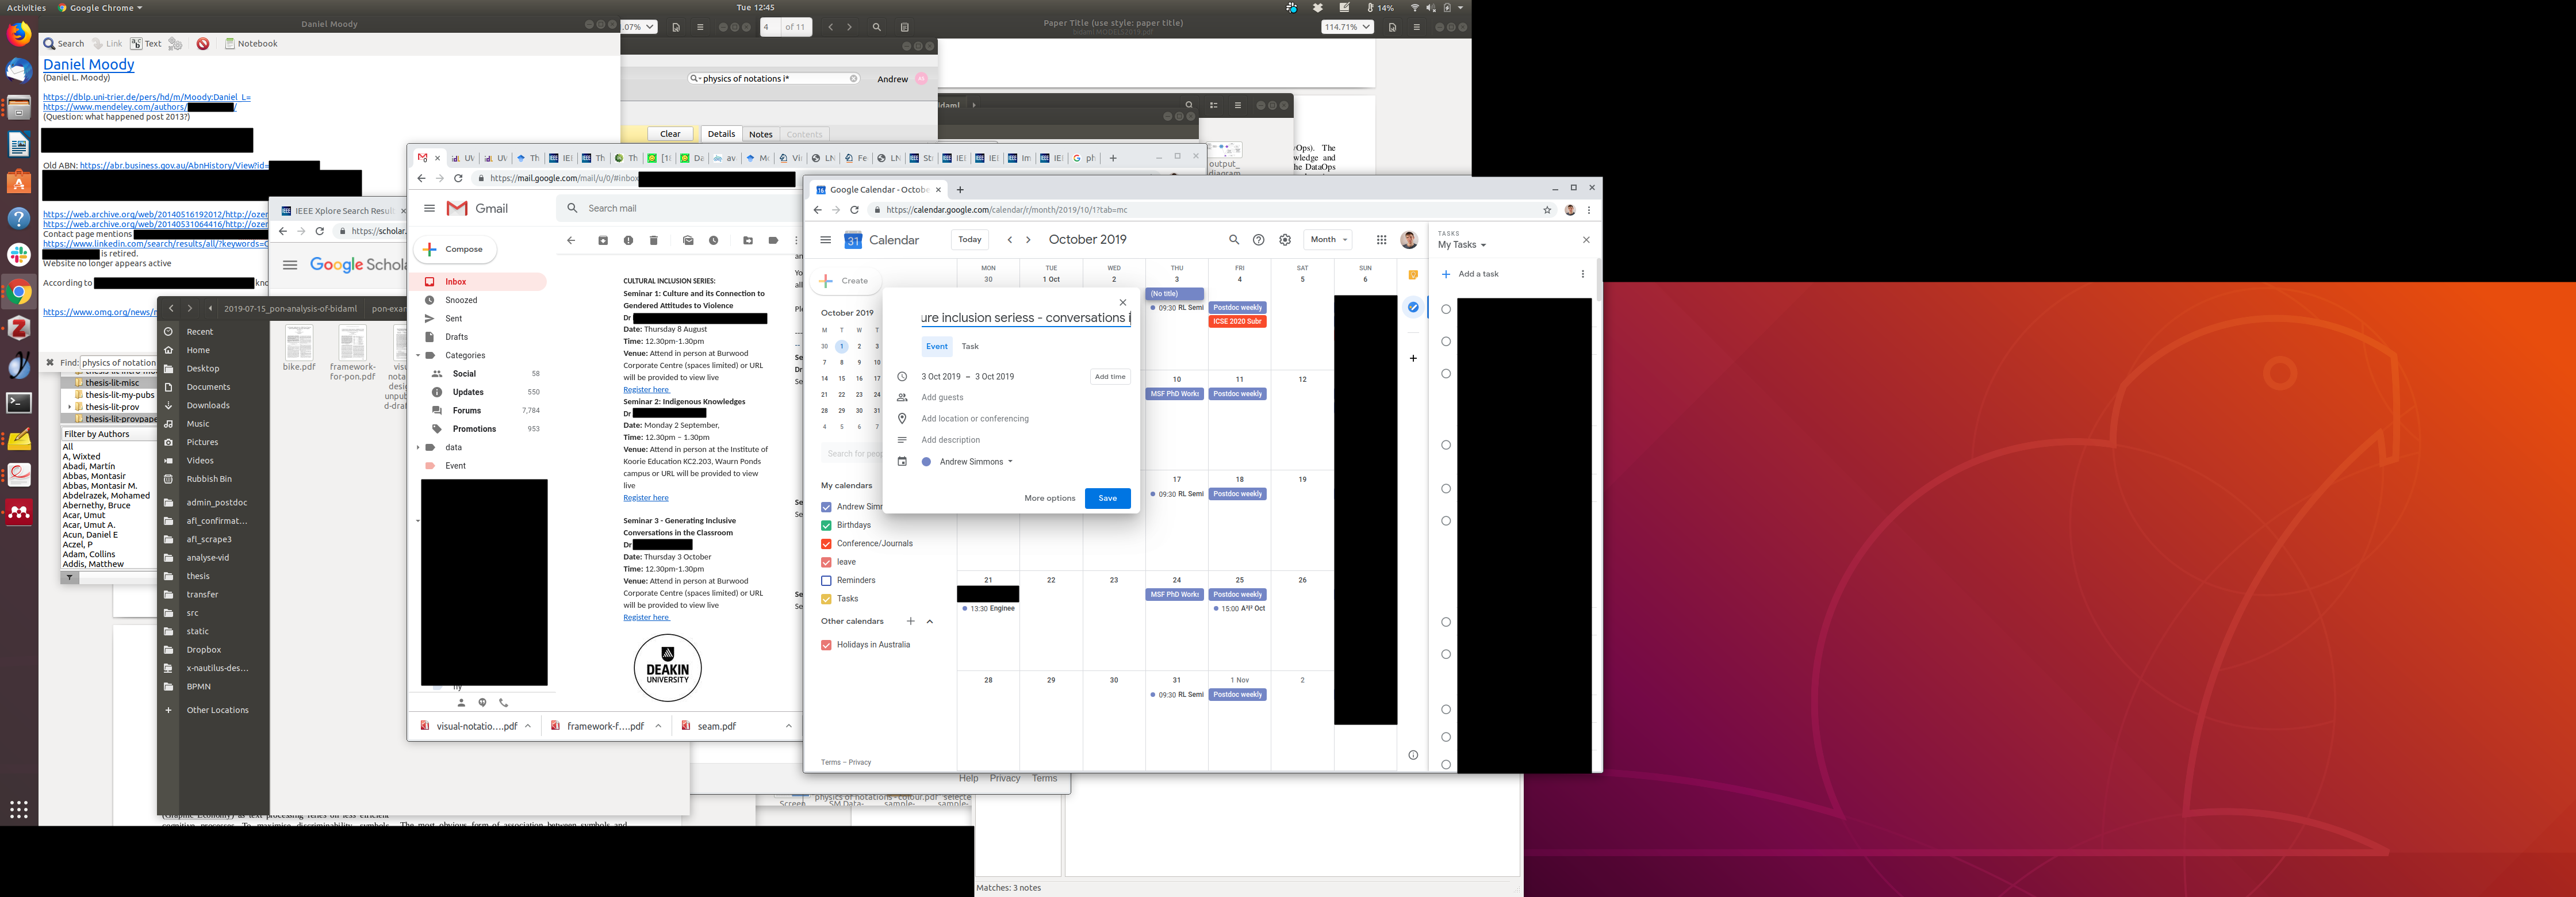Viewport: 2576px width, 897px height.
Task: Toggle Holidays in Australia calendar
Action: point(826,645)
